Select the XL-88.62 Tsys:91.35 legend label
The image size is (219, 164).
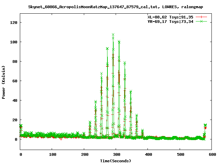(x=170, y=17)
